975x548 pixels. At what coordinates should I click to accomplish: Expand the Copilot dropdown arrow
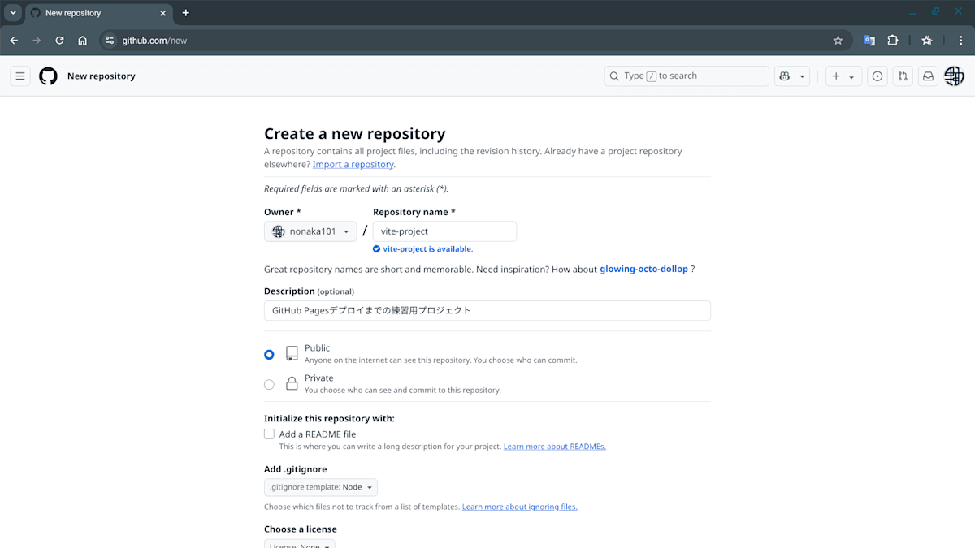[x=803, y=76]
